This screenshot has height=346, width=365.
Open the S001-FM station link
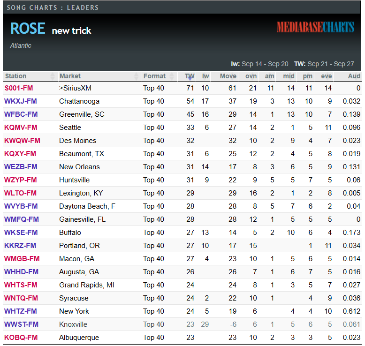(19, 88)
